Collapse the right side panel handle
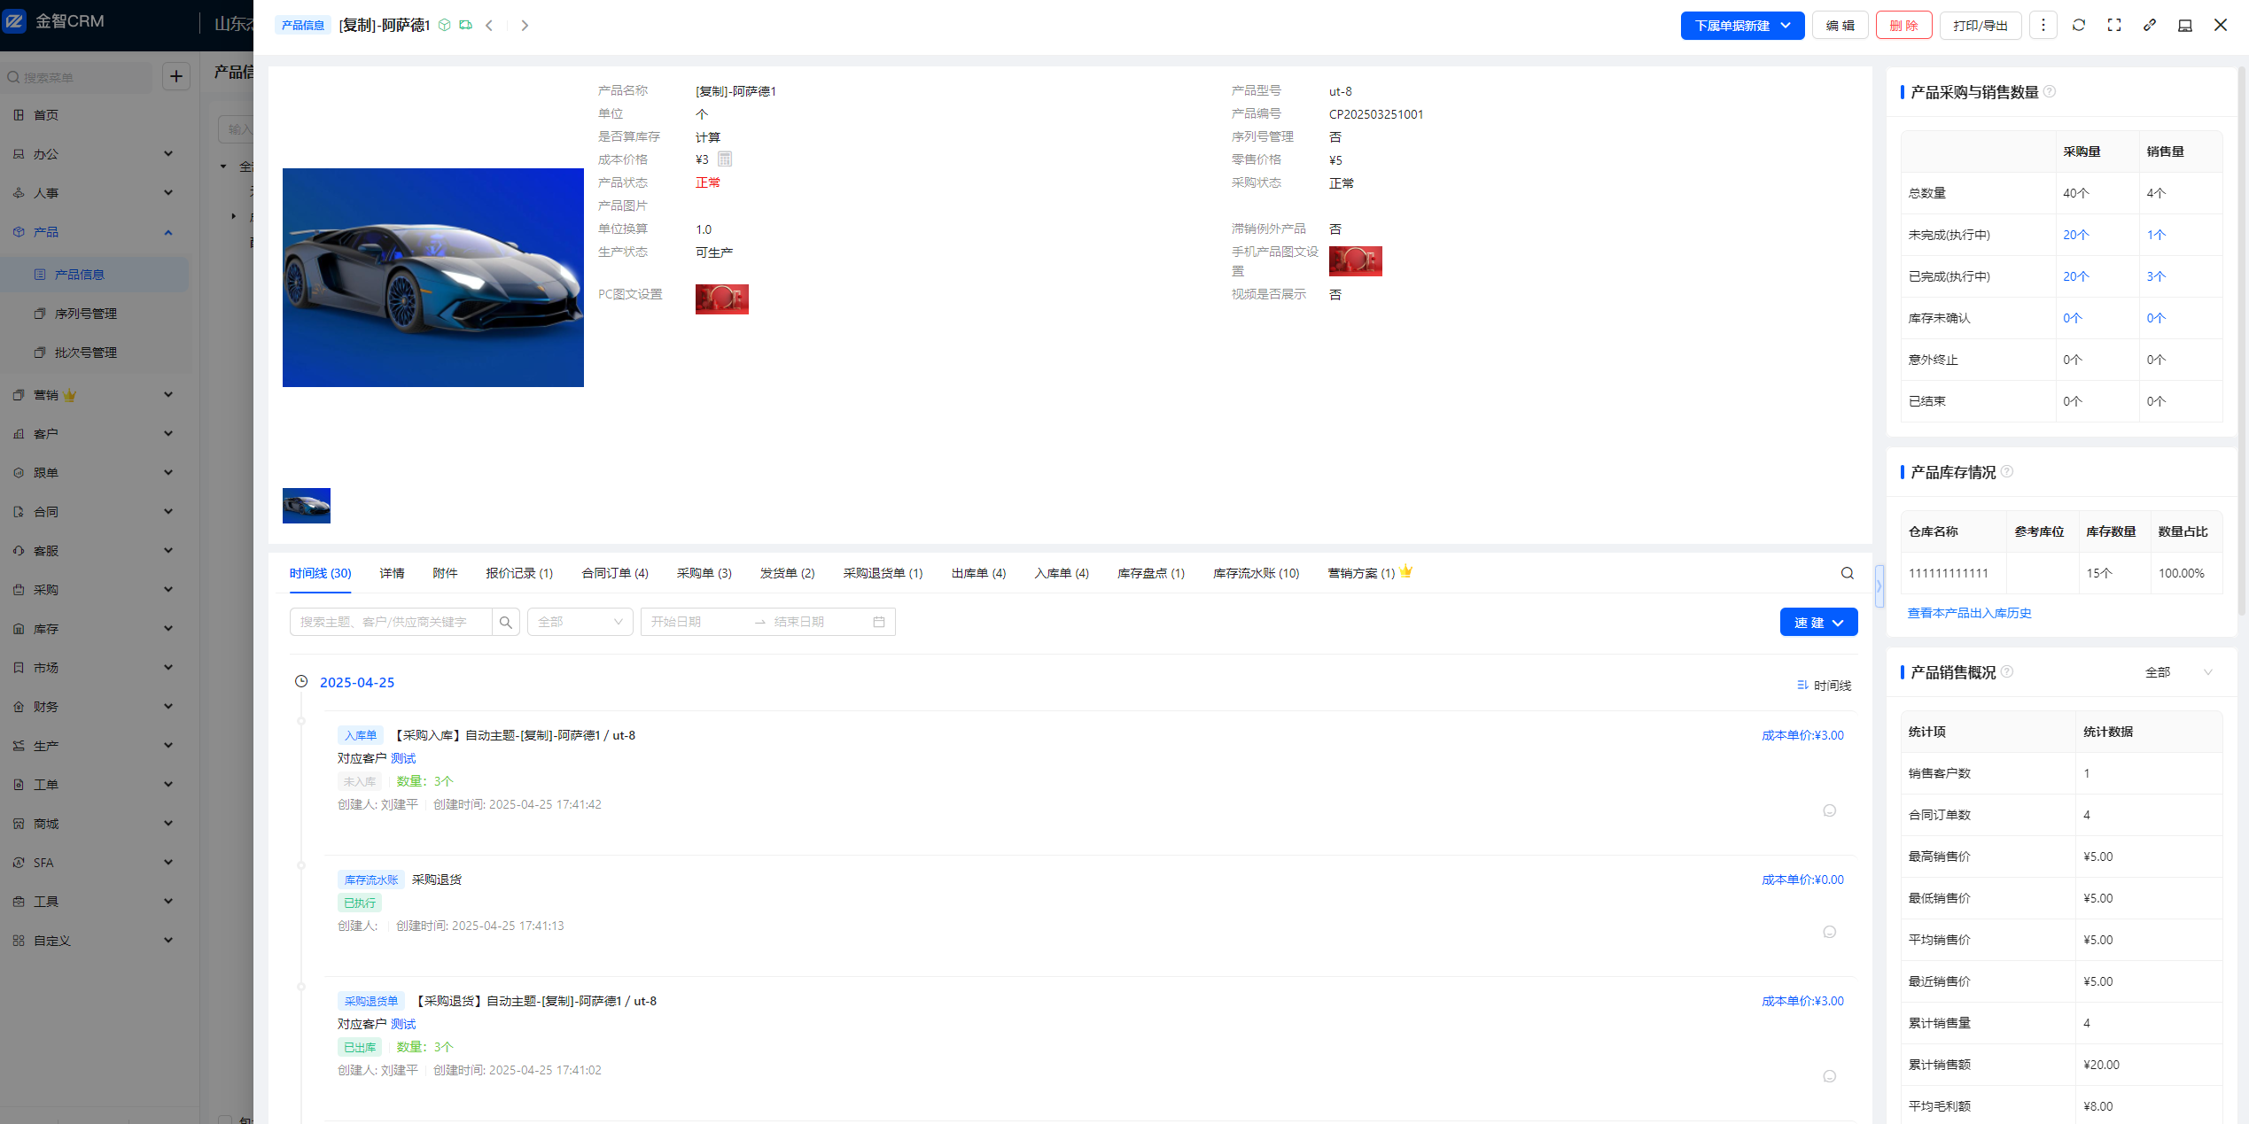 click(x=1879, y=586)
